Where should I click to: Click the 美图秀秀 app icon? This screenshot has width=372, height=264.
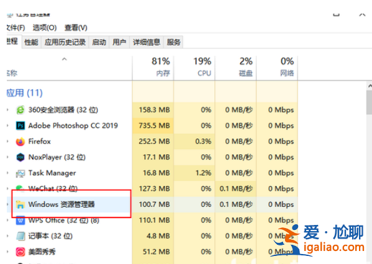click(20, 252)
